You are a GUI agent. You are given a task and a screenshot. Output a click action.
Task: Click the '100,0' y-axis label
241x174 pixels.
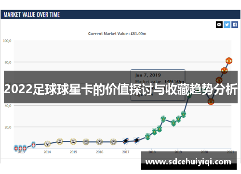tap(7, 41)
